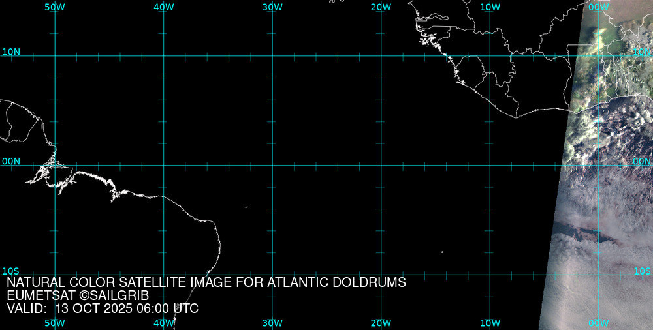Screen dimensions: 653x330
Task: Click the grid intersection of 10N and 40W
Action: [163, 56]
